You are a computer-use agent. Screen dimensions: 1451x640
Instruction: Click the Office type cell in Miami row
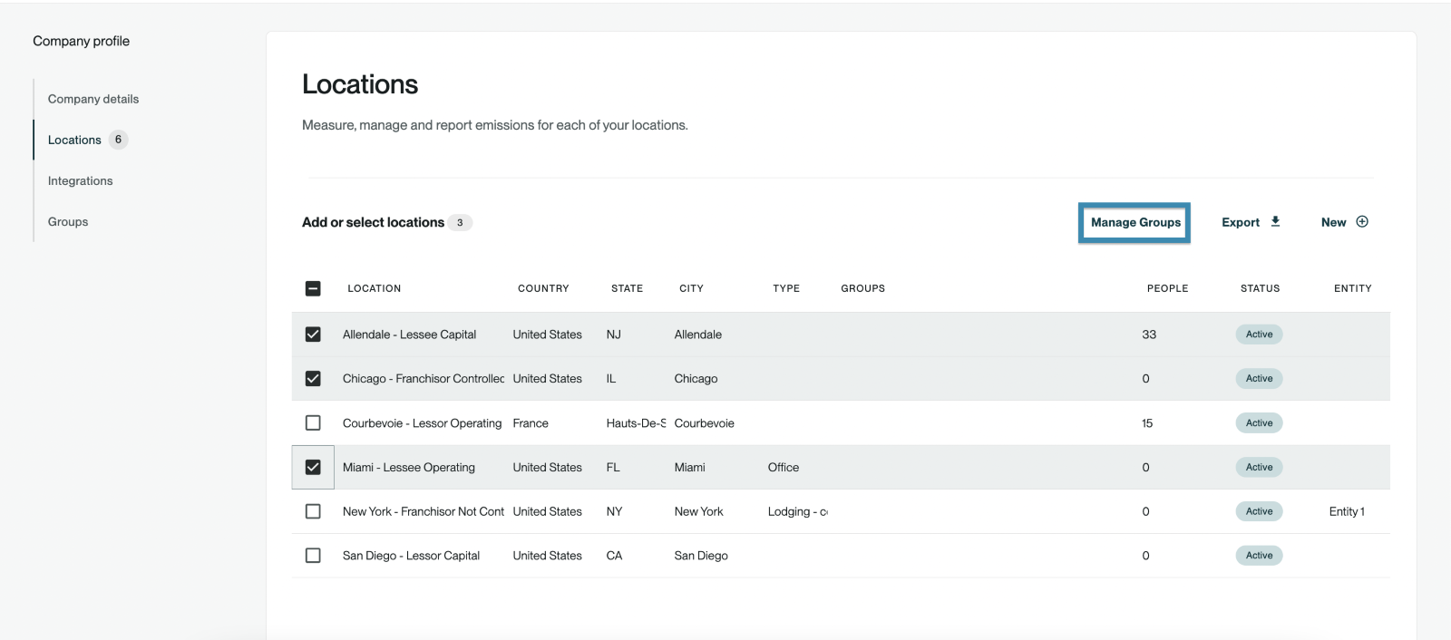pyautogui.click(x=784, y=468)
